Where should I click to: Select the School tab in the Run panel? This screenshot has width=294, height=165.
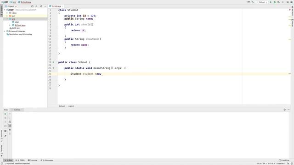pyautogui.click(x=17, y=110)
